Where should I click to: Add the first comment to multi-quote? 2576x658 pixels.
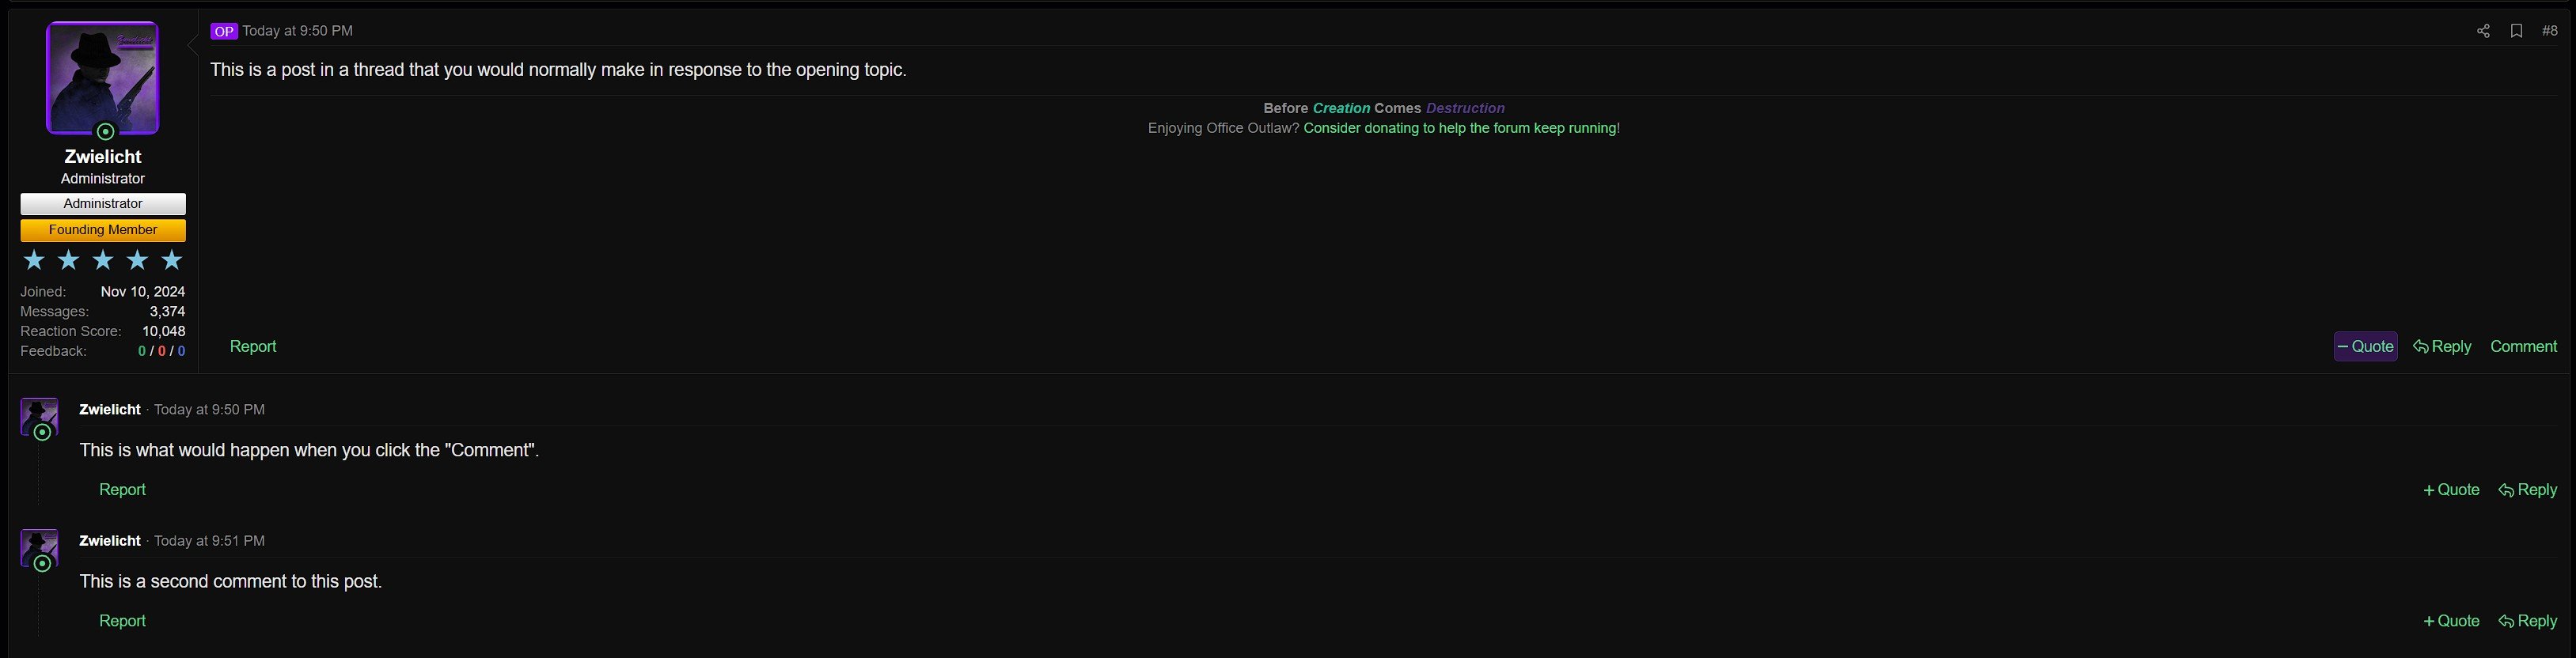(x=2451, y=490)
